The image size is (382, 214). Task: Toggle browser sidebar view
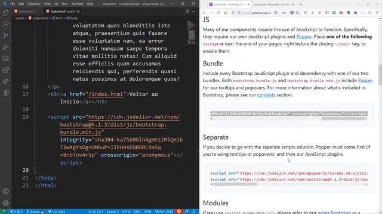click(326, 13)
